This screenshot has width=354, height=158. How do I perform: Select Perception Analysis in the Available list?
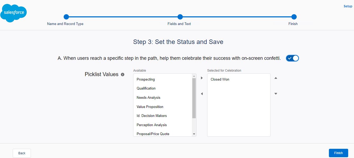tap(151, 125)
